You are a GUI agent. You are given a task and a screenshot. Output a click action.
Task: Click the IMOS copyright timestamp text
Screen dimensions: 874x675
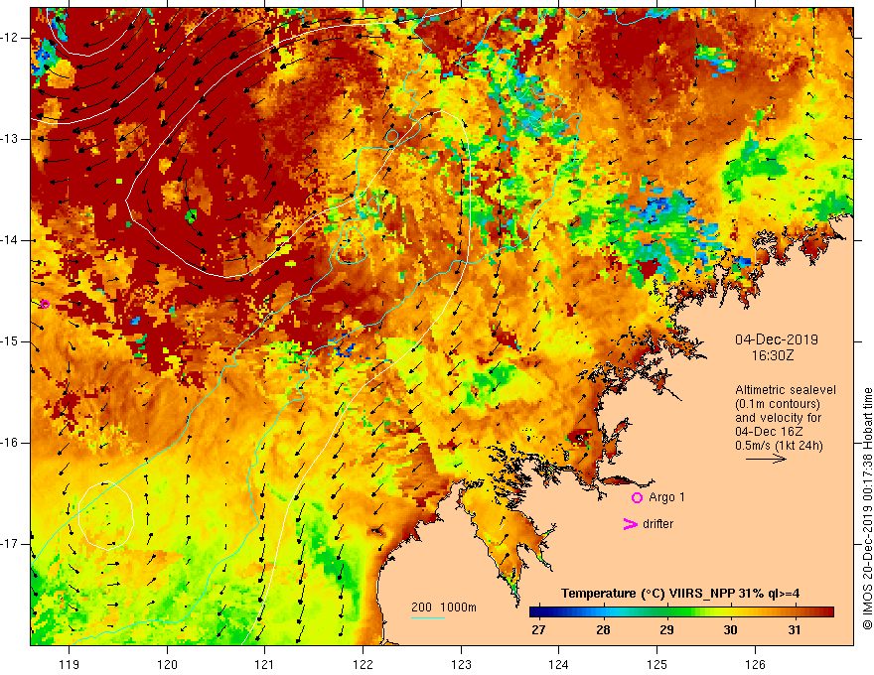tap(867, 509)
